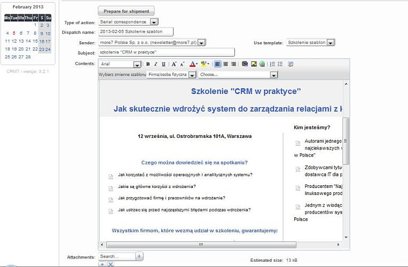Toggle underline formatting in editor
This screenshot has width=408, height=267.
163,64
